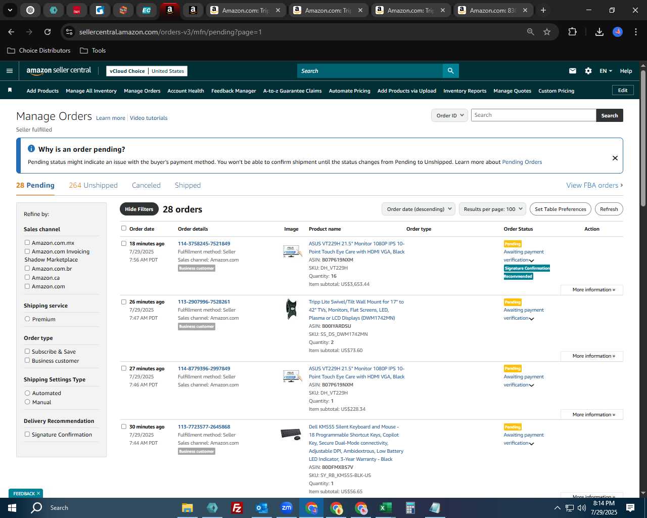The height and width of the screenshot is (518, 647).
Task: Open the browser extensions puzzle icon
Action: (572, 32)
